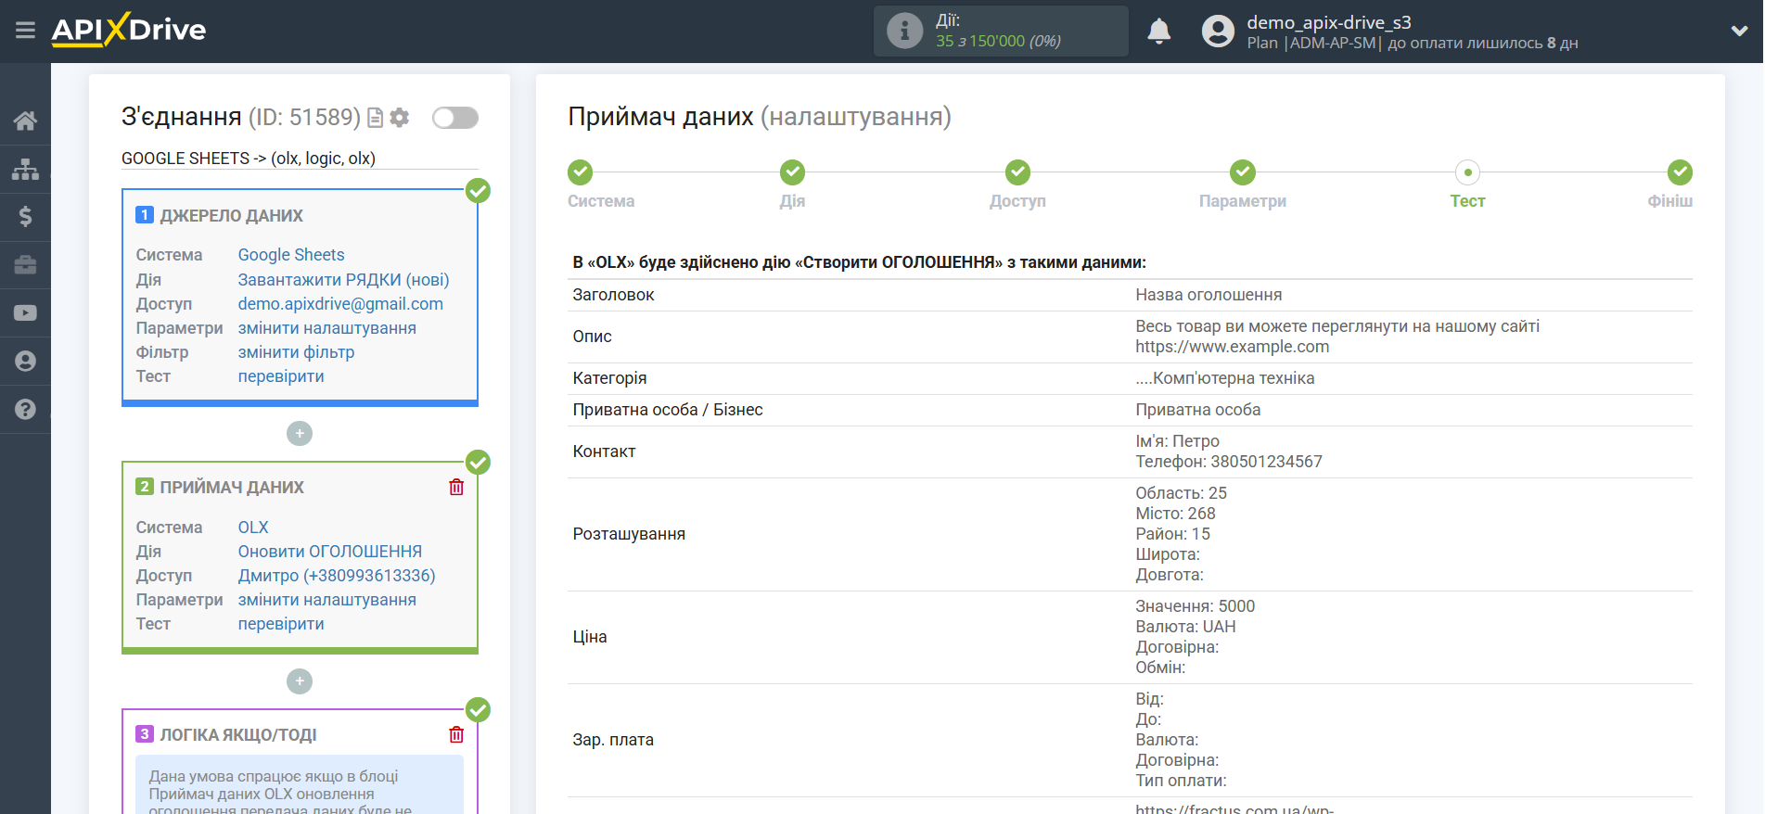The image size is (1765, 814).
Task: Open the notifications bell
Action: pyautogui.click(x=1158, y=32)
